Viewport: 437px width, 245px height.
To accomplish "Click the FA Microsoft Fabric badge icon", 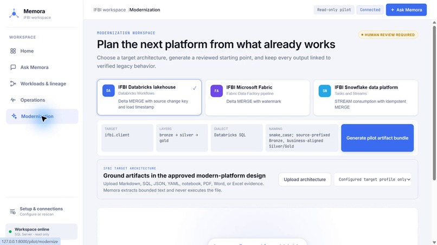I will tap(216, 91).
